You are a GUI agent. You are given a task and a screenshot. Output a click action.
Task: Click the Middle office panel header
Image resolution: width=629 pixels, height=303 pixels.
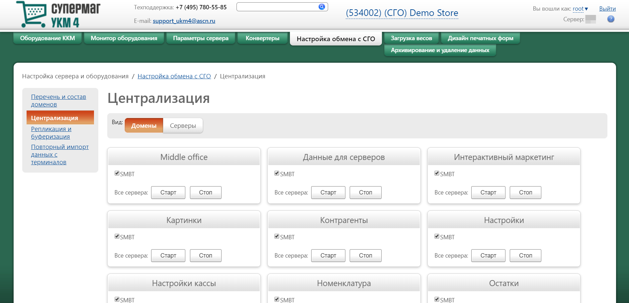[184, 157]
